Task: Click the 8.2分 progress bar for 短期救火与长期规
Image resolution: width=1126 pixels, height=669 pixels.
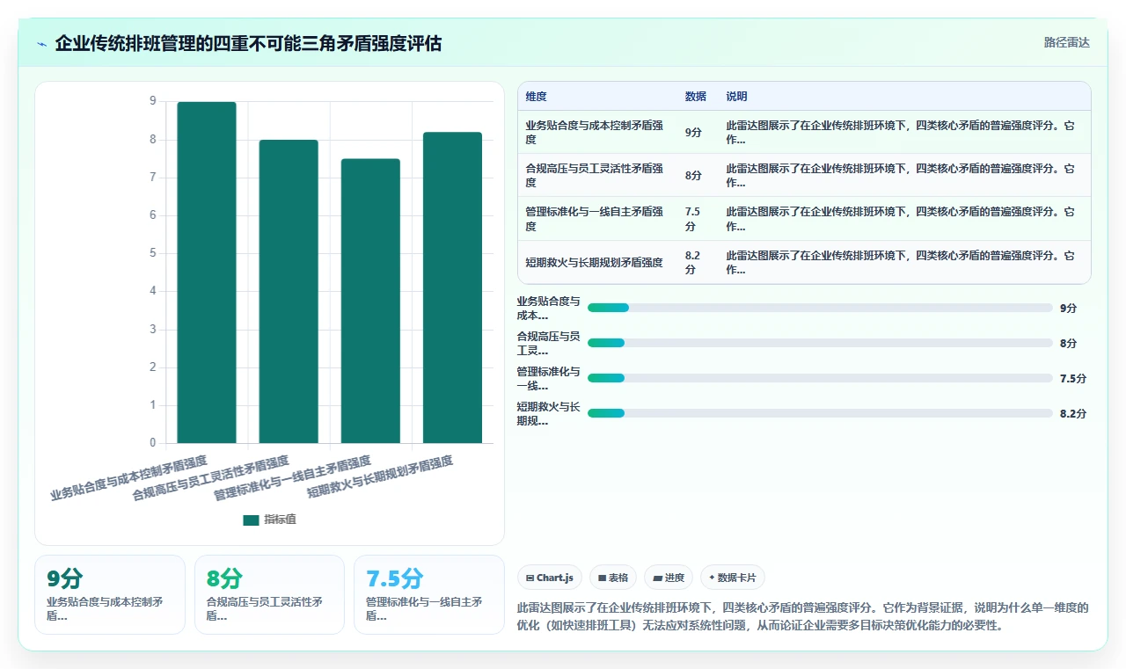Action: pyautogui.click(x=820, y=413)
